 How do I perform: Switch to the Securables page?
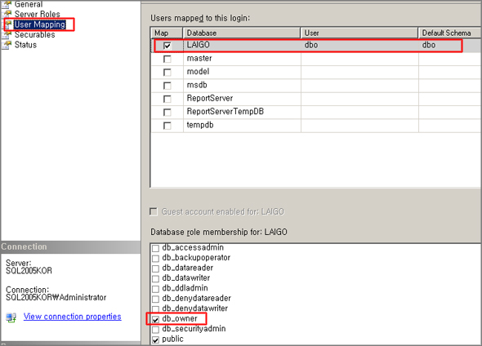35,35
